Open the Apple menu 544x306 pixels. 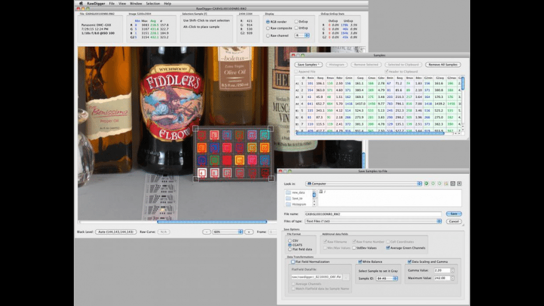click(81, 3)
